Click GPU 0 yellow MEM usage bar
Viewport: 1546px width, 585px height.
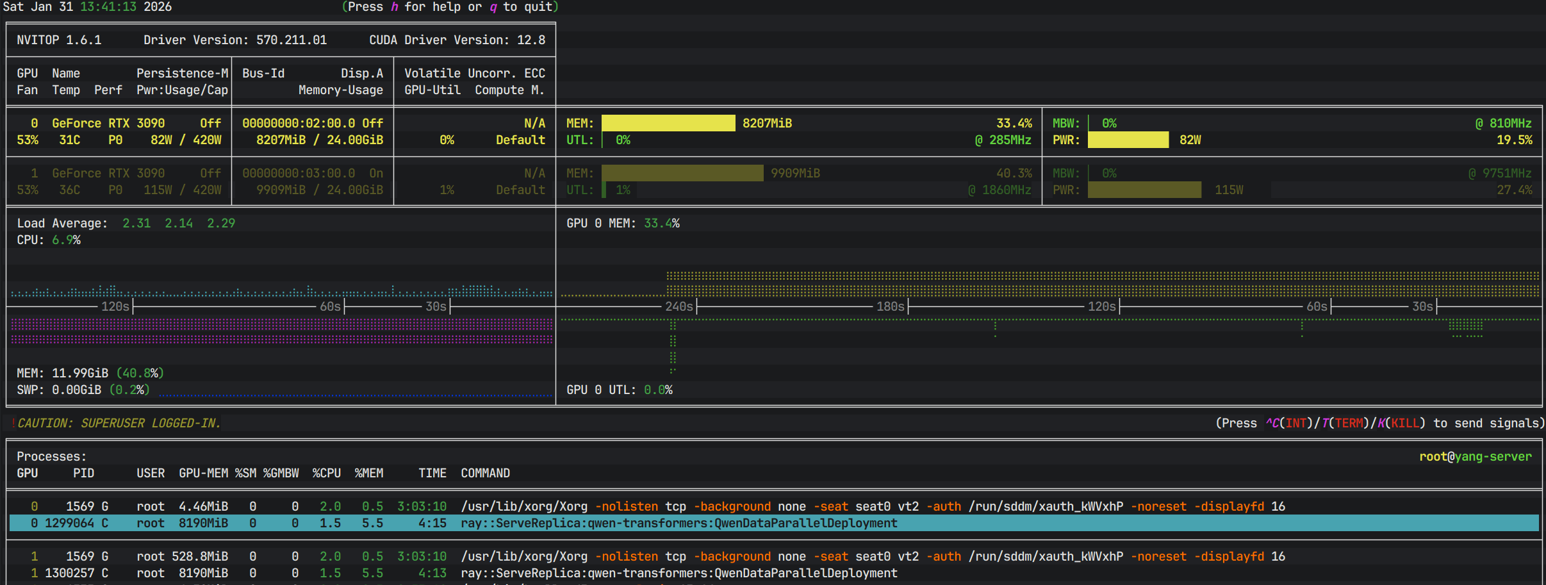click(x=668, y=123)
